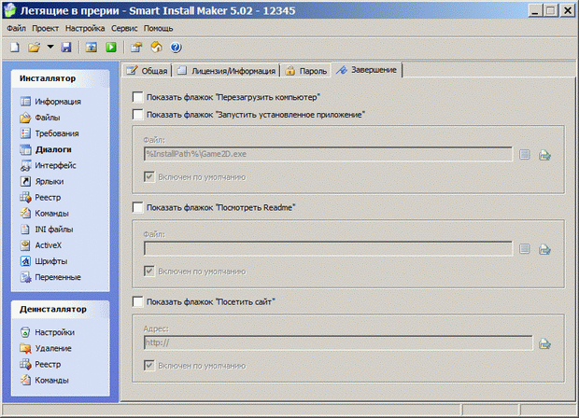Viewport: 579px width, 418px height.
Task: Check the 'Посетить сайт' checkbox
Action: 138,302
